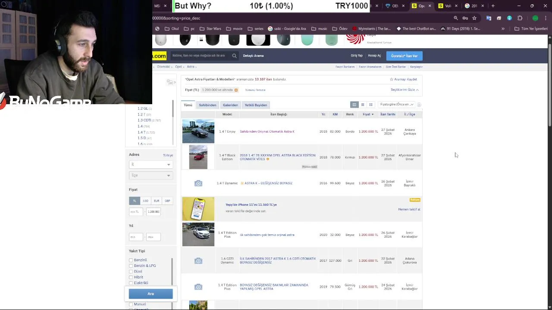Select the Yetkili Bayiden tab
This screenshot has height=310, width=552.
coord(256,105)
